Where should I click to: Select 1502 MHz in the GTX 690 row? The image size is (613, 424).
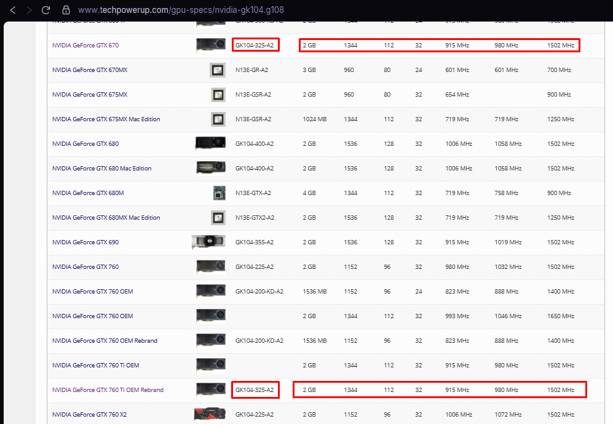pos(561,242)
